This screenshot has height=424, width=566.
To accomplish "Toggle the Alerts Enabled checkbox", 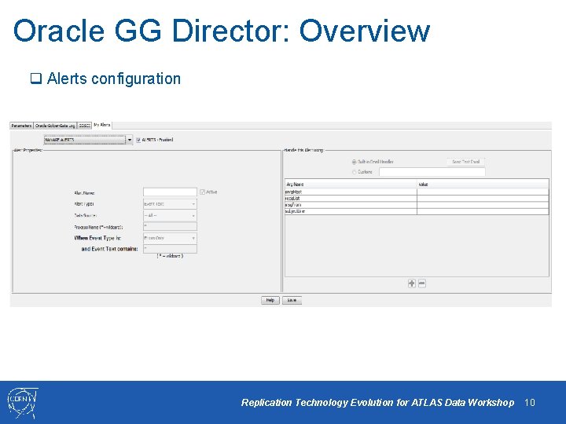I will [x=138, y=140].
